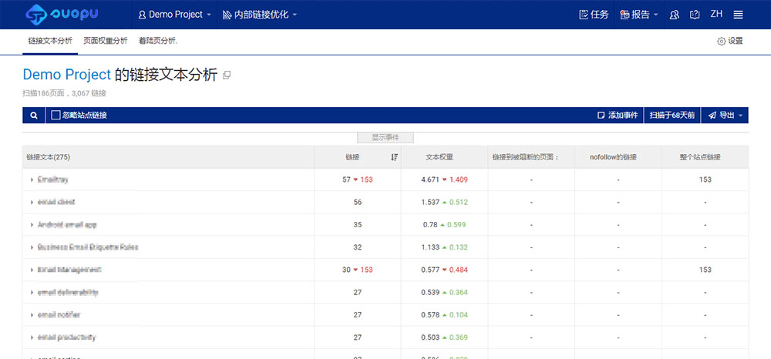Open the 任务 tasks page
This screenshot has height=359, width=771.
(x=594, y=15)
